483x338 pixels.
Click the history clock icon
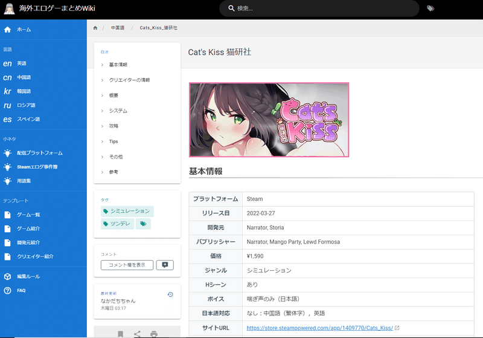tap(170, 294)
